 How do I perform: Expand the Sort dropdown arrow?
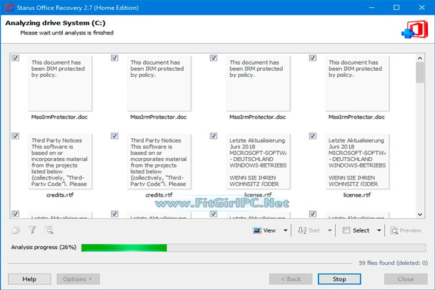point(330,230)
